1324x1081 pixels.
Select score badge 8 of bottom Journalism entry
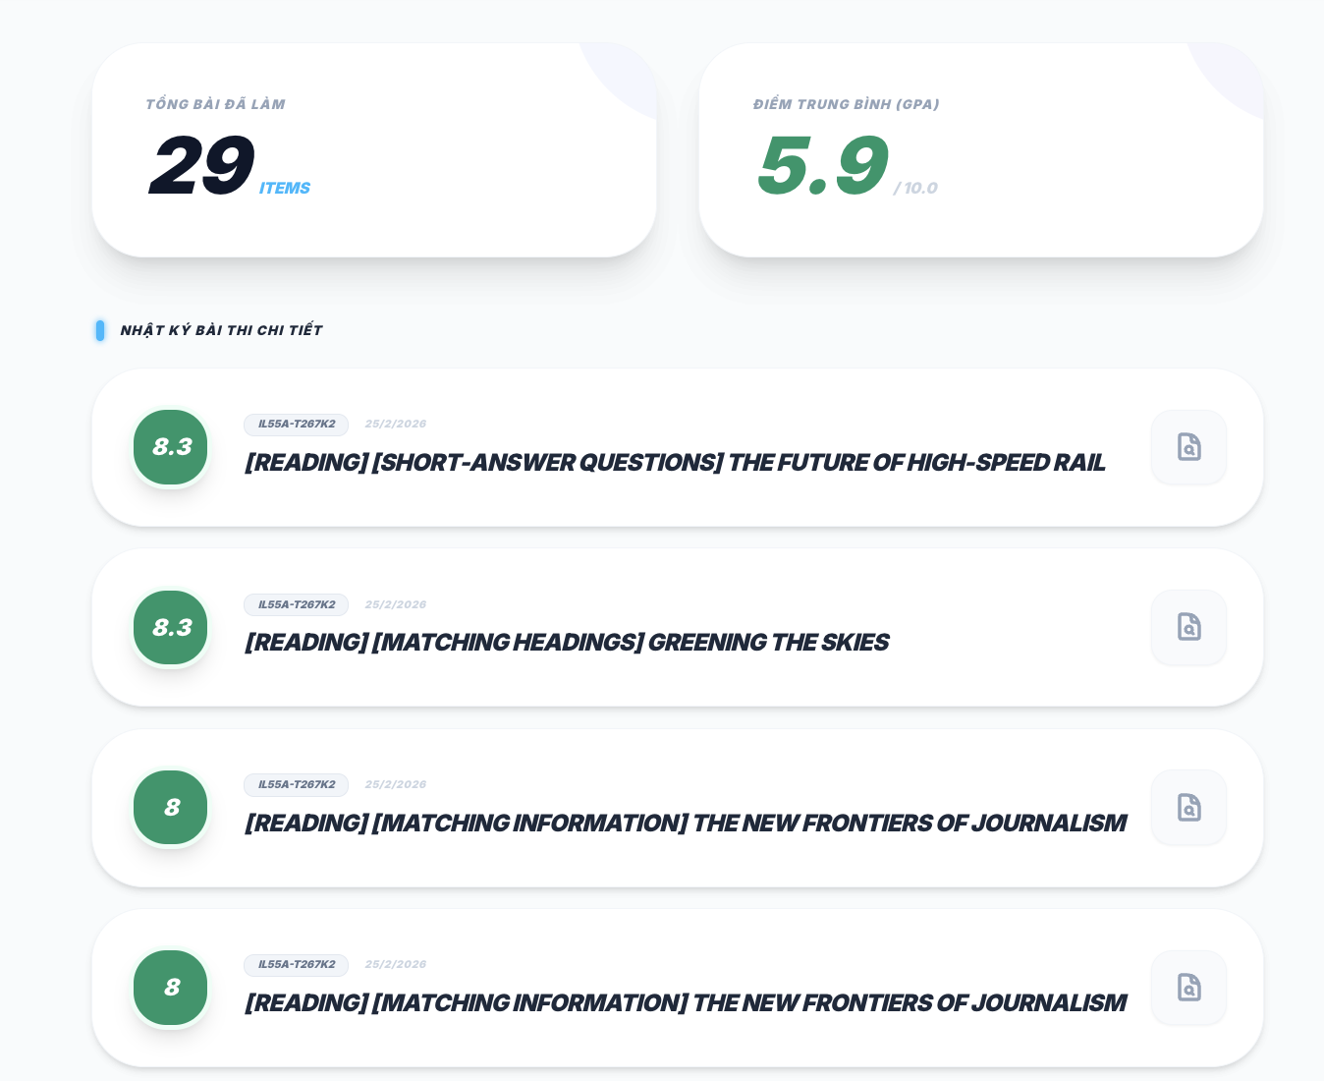[171, 988]
